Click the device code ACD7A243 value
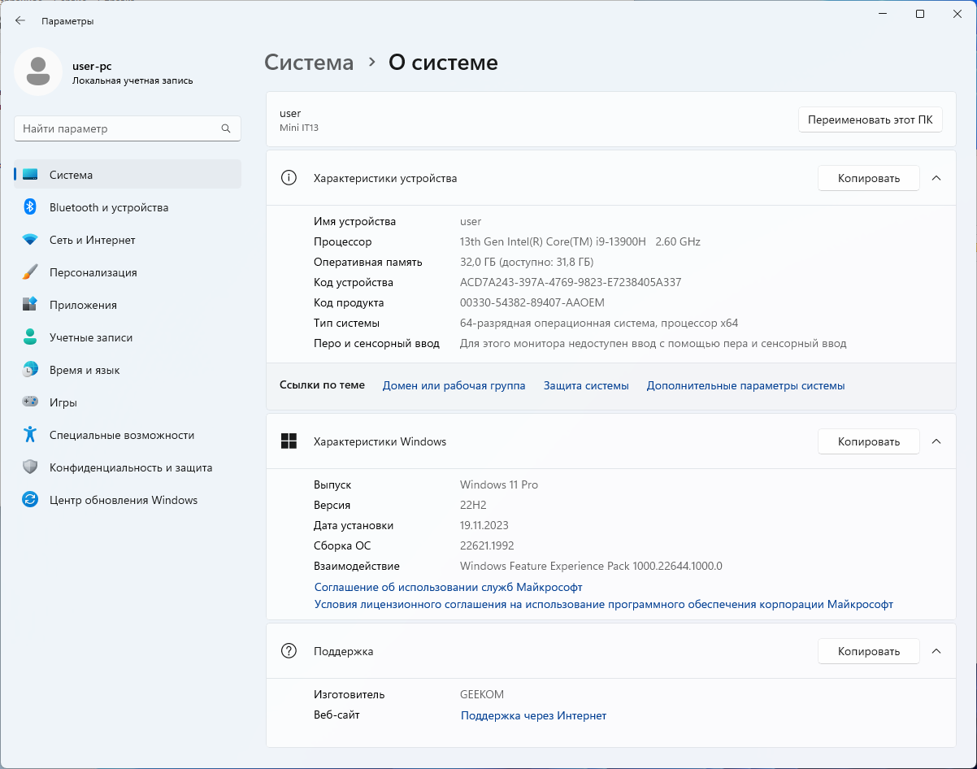 [571, 282]
